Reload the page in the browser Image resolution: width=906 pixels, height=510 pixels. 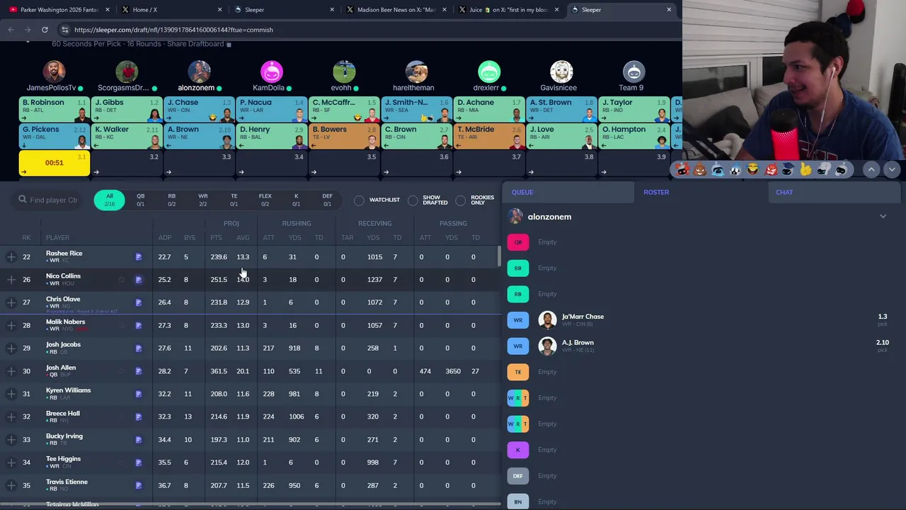[x=45, y=30]
